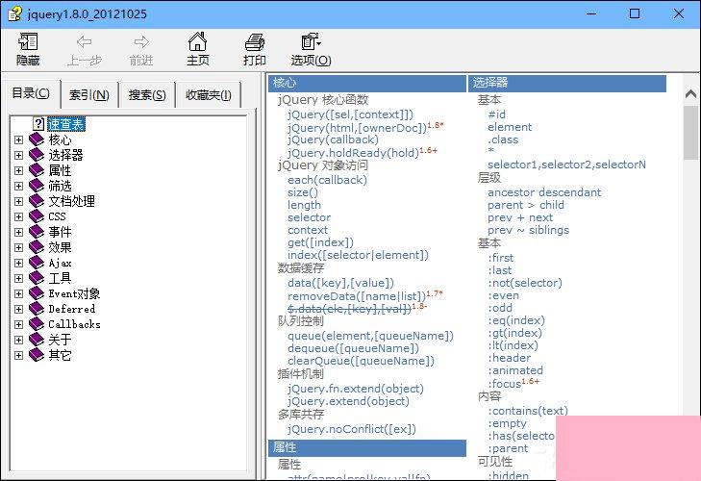The width and height of the screenshot is (701, 481).
Task: Open the index([selector|element]) link
Action: tap(358, 255)
